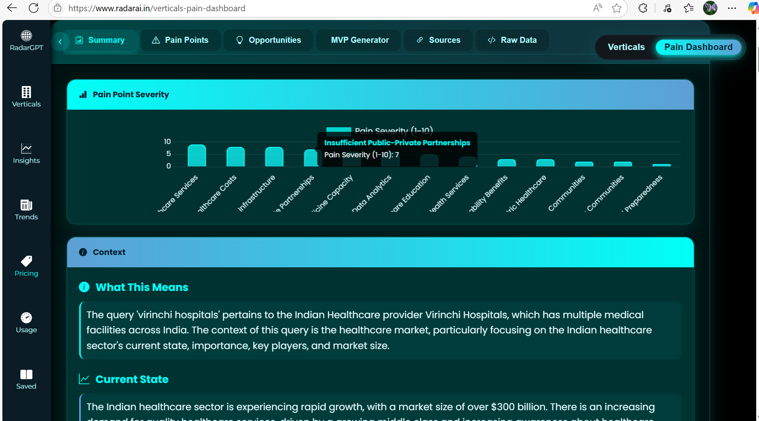Open RadarGPT from the sidebar
Image resolution: width=759 pixels, height=421 pixels.
point(26,40)
